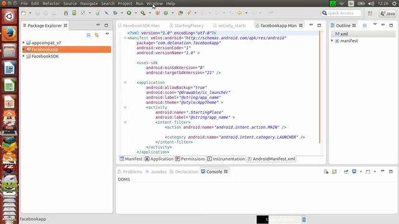Open the Outline view menu triangle

click(375, 24)
